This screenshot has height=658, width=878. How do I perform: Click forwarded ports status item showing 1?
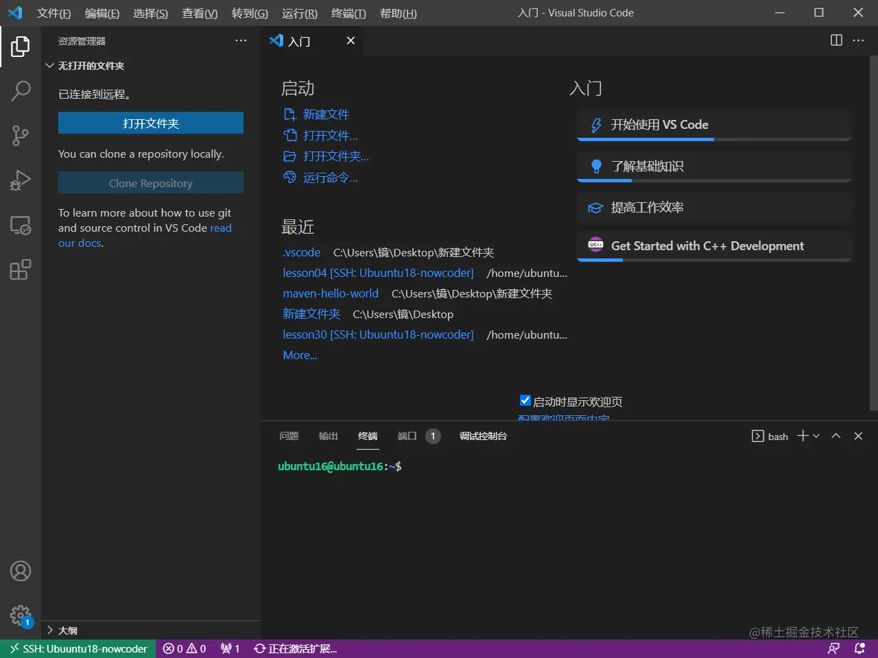pos(230,648)
